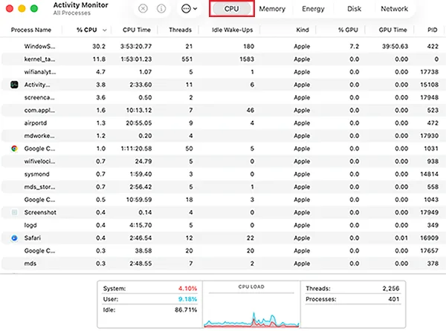Click the GPU Time value 39:50.63
This screenshot has height=331, width=446.
(395, 46)
